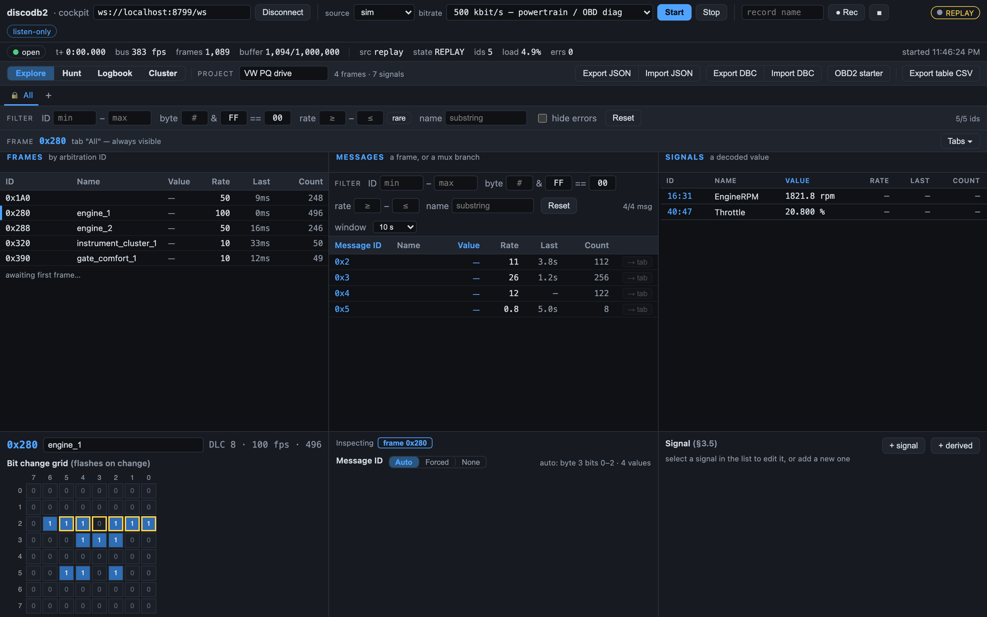Click the top filter name substring field

[486, 118]
